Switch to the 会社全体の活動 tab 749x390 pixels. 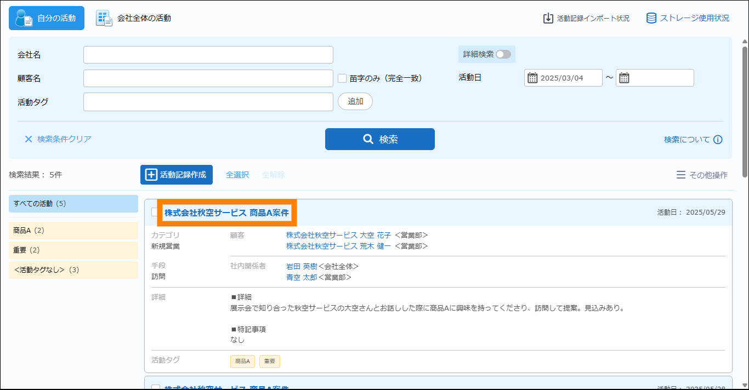[134, 18]
